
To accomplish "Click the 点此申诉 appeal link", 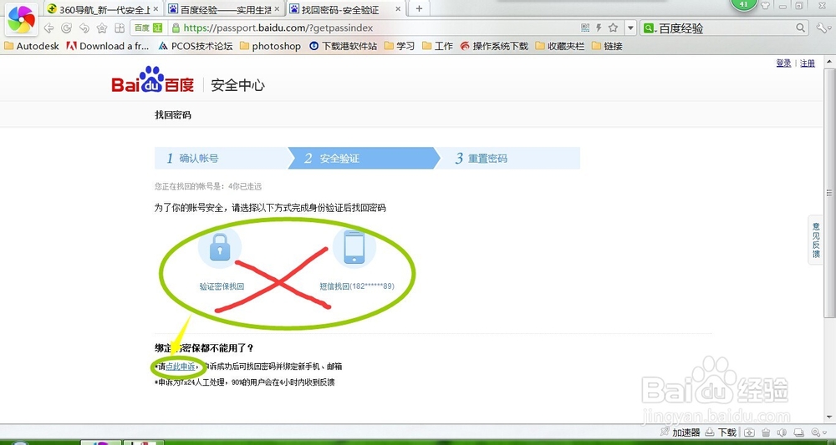I will click(181, 367).
